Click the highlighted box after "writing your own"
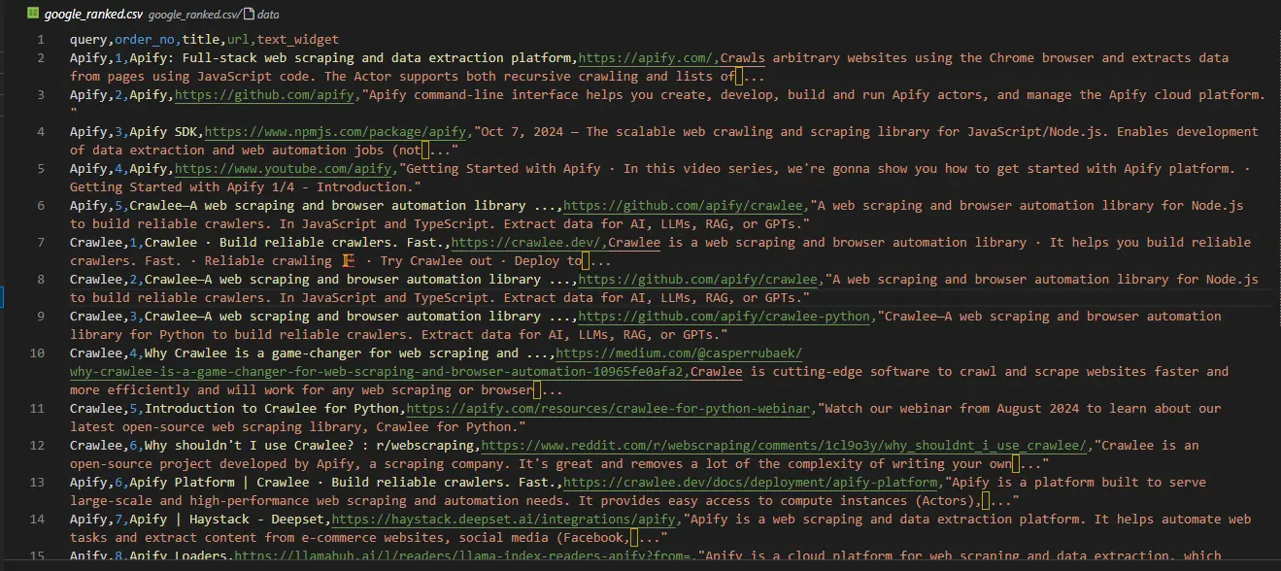Screen dimensions: 1281x571 point(1016,464)
